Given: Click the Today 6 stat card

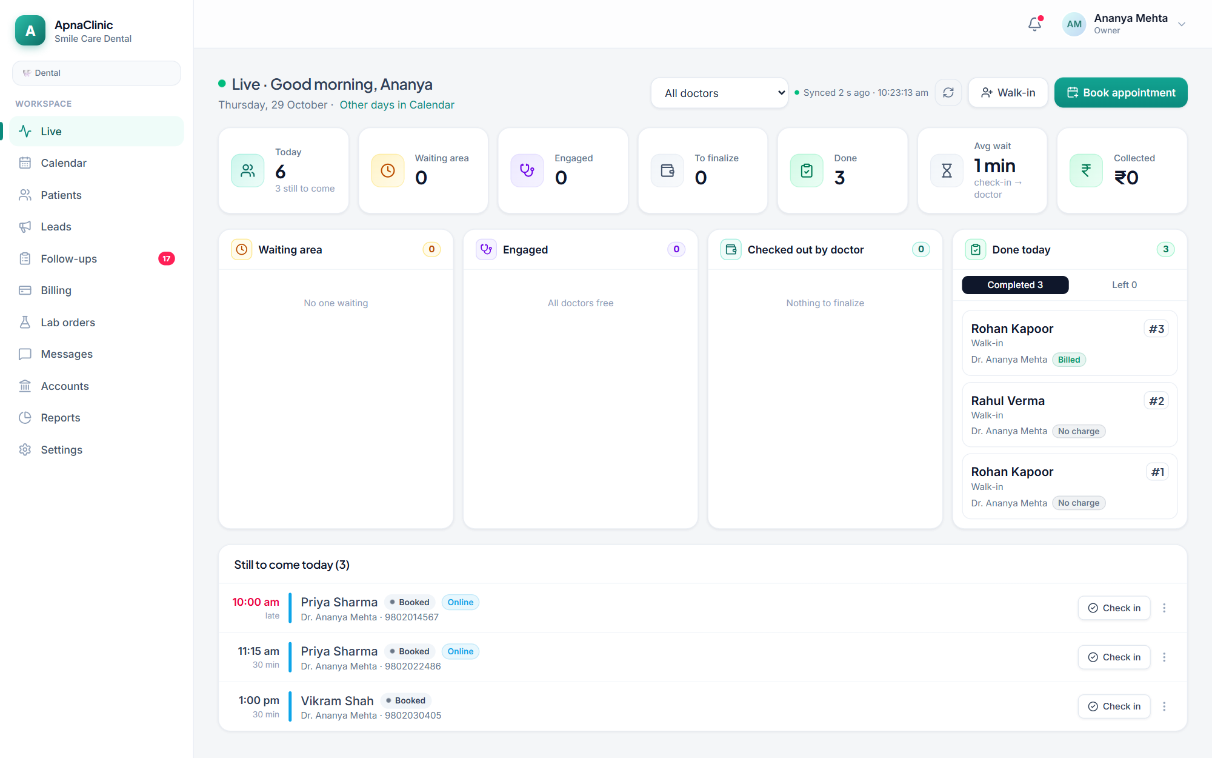Looking at the screenshot, I should coord(284,170).
